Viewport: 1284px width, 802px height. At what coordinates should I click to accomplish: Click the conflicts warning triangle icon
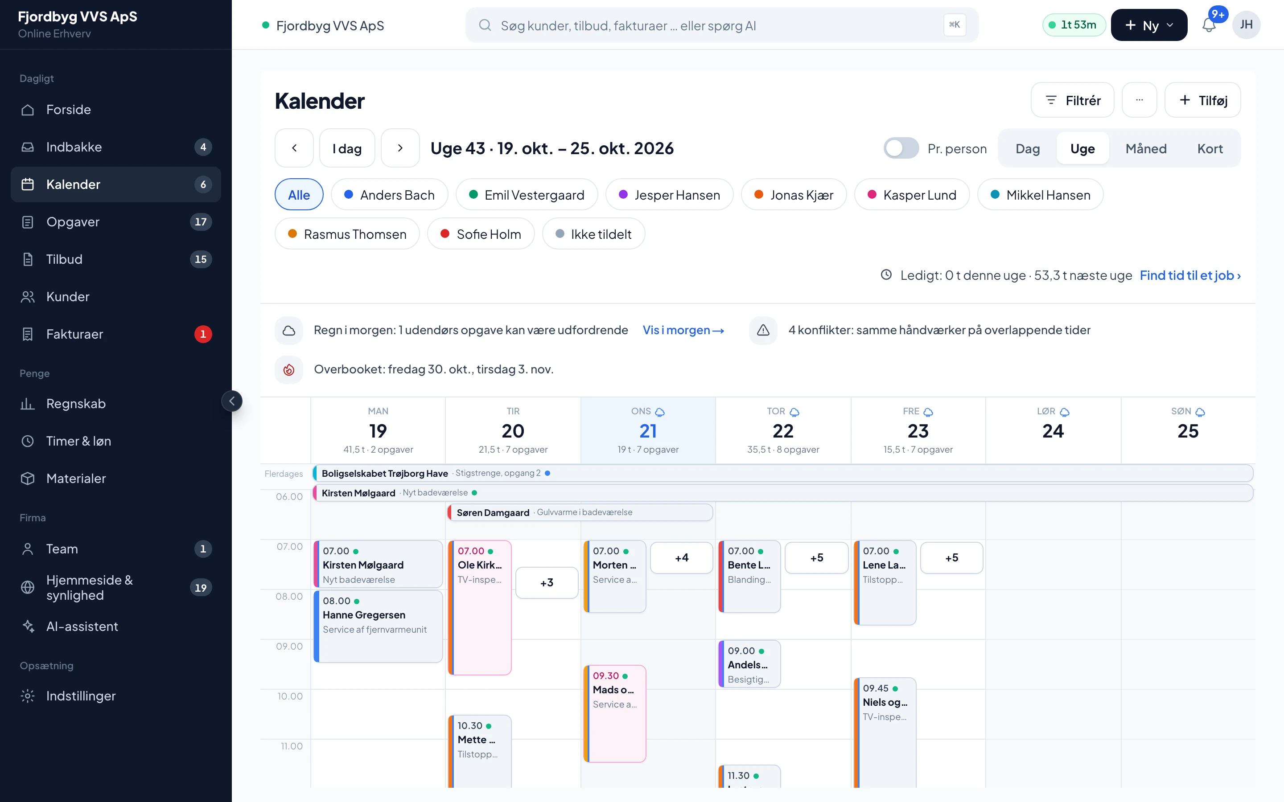click(x=763, y=330)
